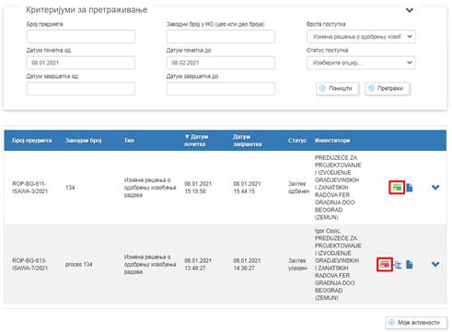The height and width of the screenshot is (332, 452).
Task: Click the Датум завршетка од field
Action: (x=81, y=88)
